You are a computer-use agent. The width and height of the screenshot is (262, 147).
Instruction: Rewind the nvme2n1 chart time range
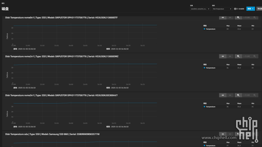click(222, 56)
